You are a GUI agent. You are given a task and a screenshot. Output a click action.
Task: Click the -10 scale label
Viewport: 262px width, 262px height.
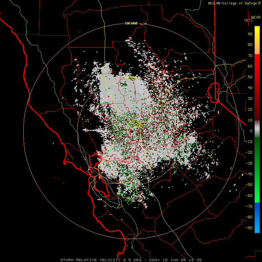[x=249, y=142]
